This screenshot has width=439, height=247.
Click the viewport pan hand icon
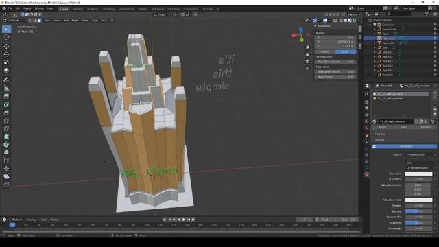pyautogui.click(x=307, y=54)
